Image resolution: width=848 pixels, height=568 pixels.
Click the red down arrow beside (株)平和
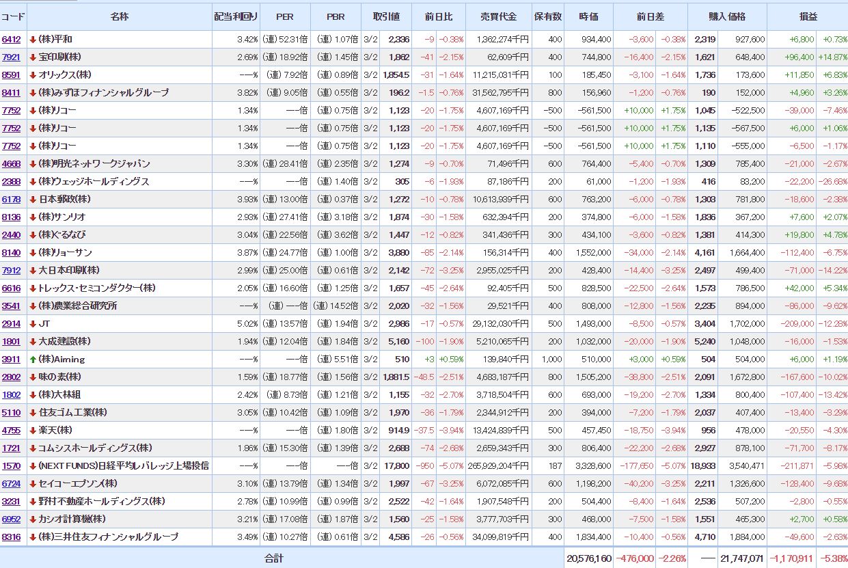click(33, 40)
